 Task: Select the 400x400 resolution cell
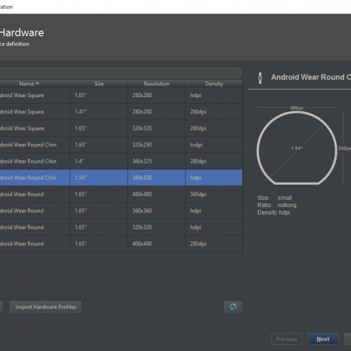coord(156,244)
